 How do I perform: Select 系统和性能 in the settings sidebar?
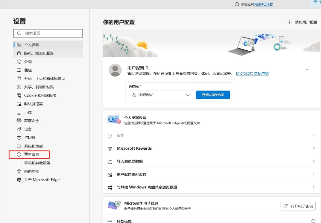click(x=33, y=146)
